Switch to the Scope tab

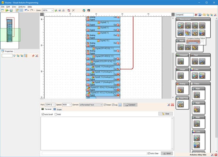58,109
